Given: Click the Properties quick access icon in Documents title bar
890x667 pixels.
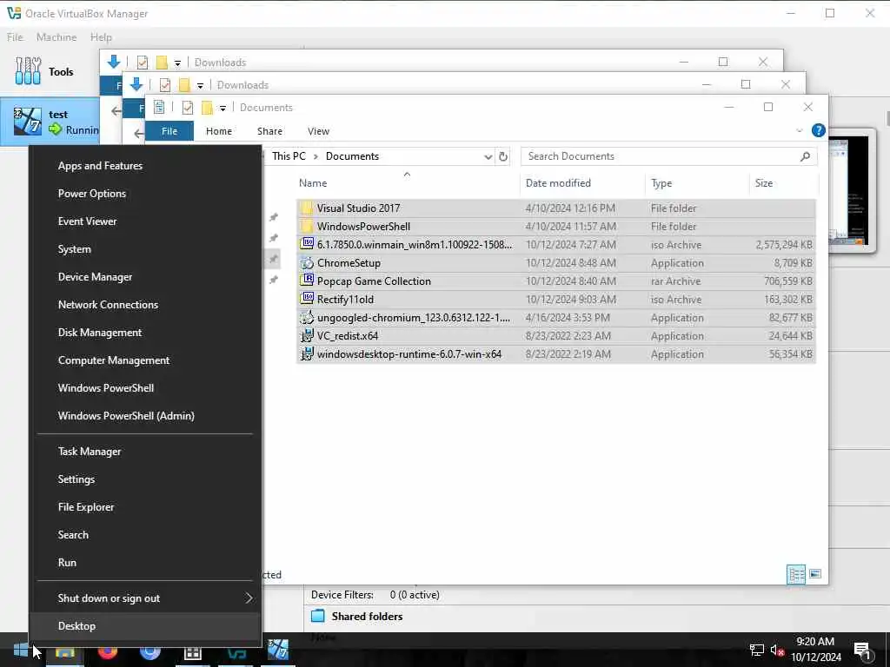Looking at the screenshot, I should (x=188, y=107).
